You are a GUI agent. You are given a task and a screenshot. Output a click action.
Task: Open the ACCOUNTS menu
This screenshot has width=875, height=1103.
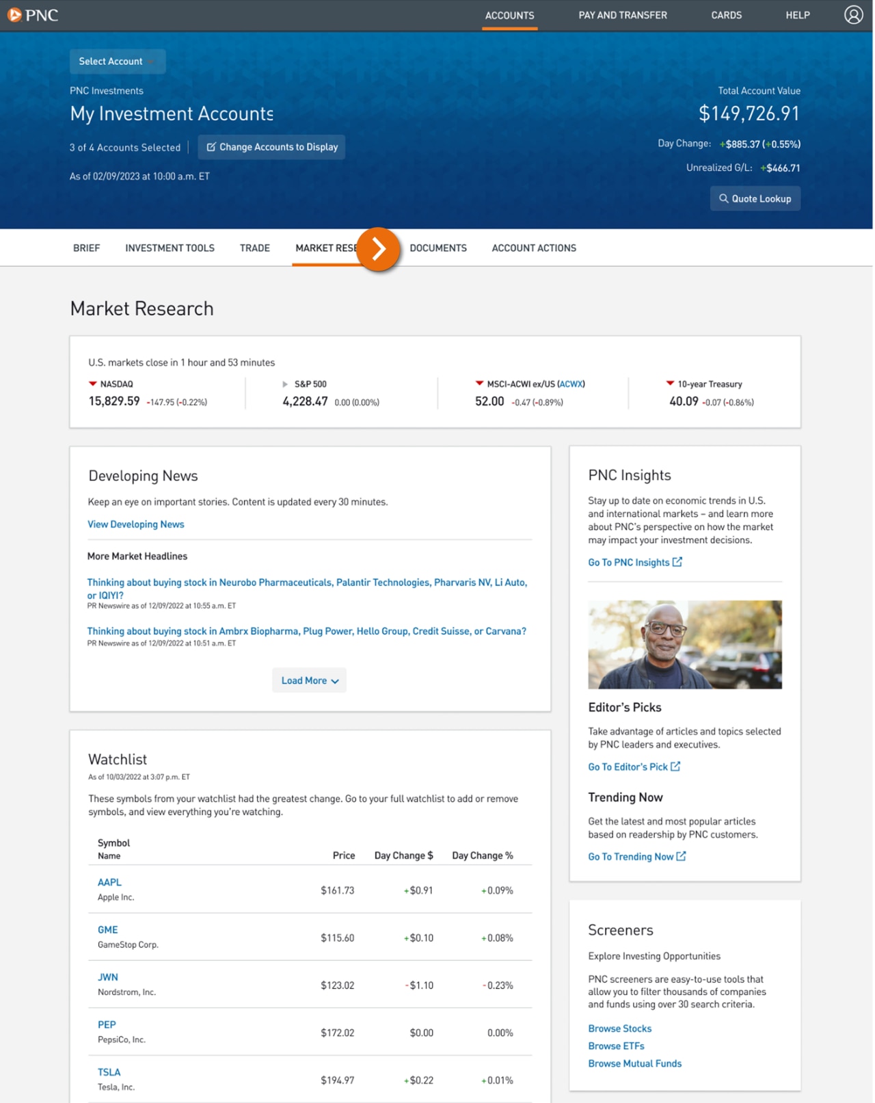[x=509, y=15]
